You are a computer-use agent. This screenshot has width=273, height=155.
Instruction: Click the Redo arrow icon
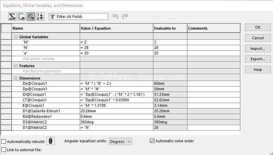pos(125,17)
